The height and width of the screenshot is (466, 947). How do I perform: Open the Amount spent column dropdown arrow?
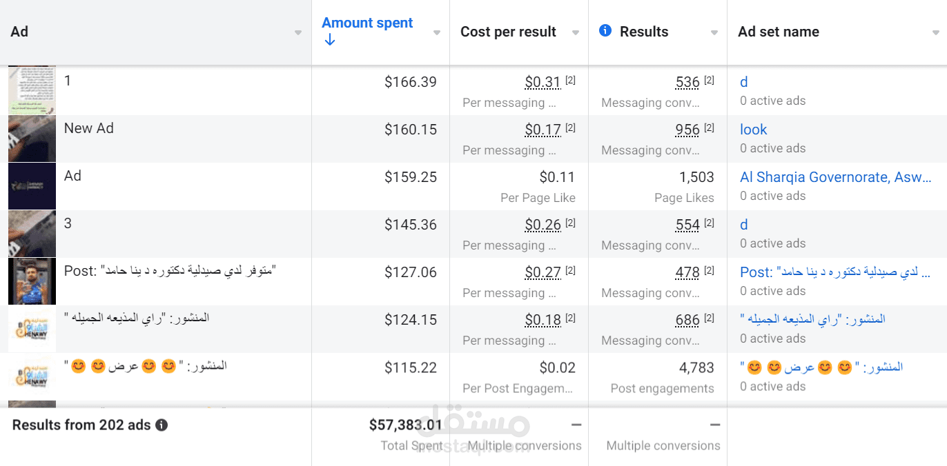tap(437, 32)
